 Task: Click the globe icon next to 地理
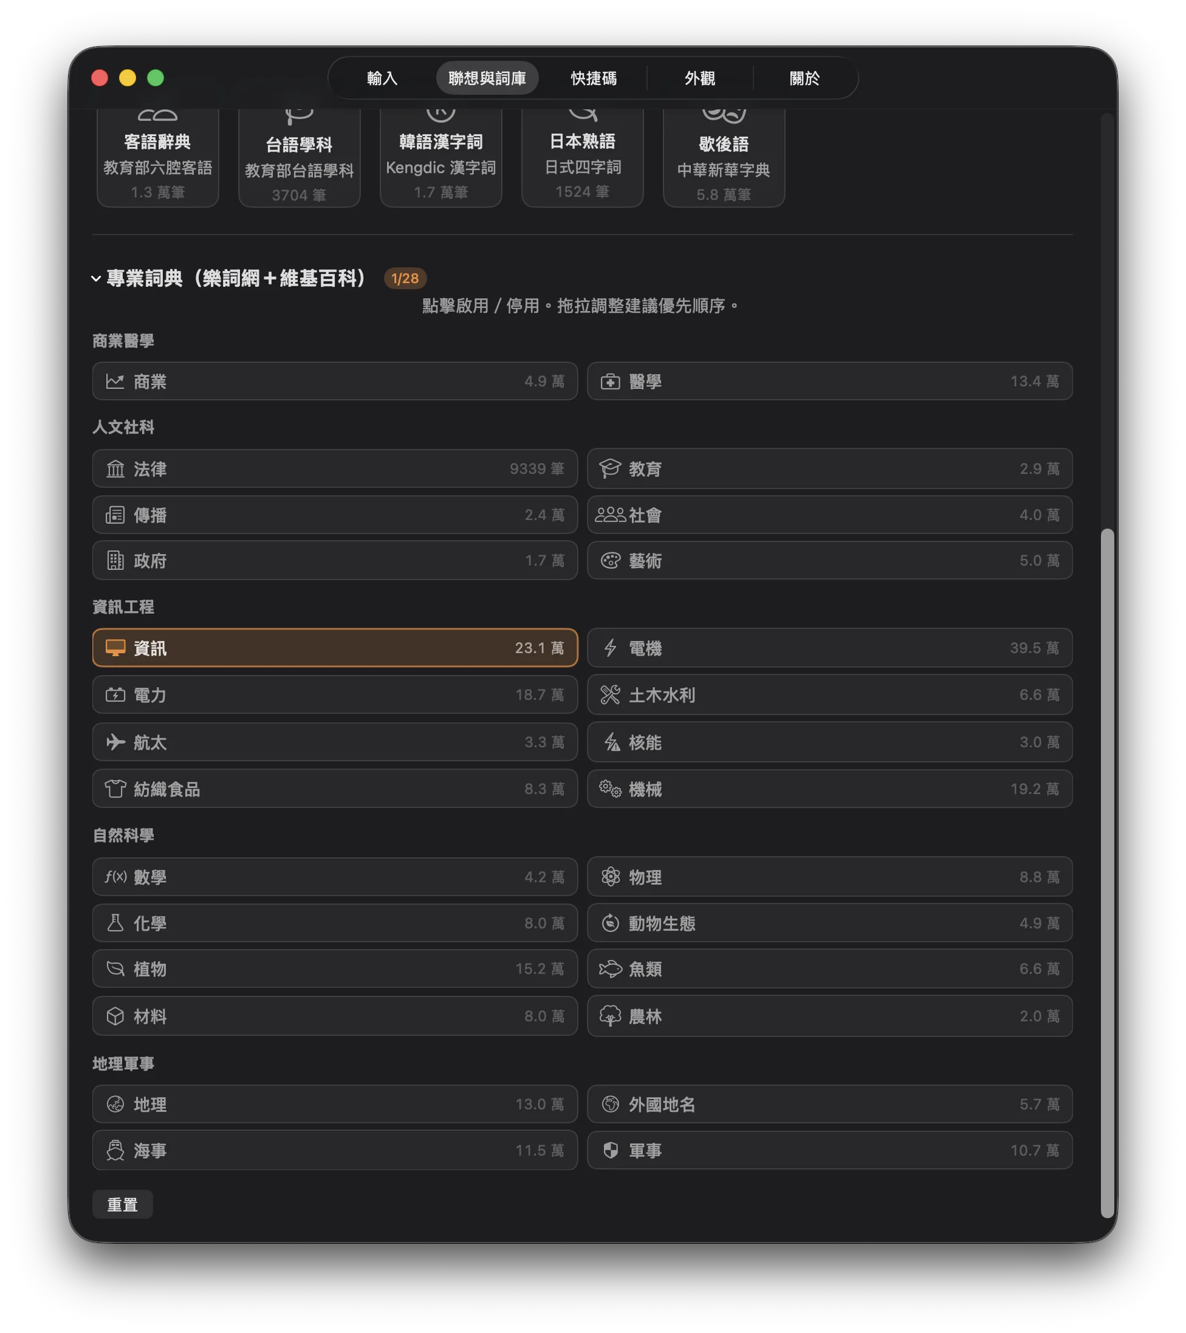coord(115,1104)
